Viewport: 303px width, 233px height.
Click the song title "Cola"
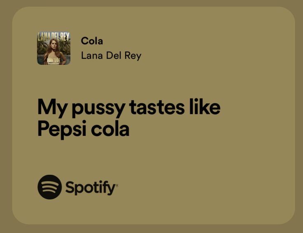point(92,41)
